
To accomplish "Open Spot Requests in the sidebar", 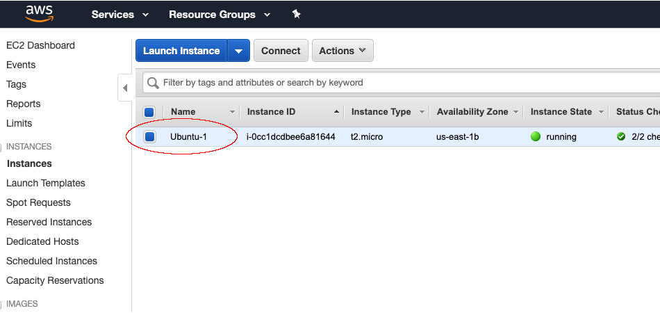I will click(38, 202).
